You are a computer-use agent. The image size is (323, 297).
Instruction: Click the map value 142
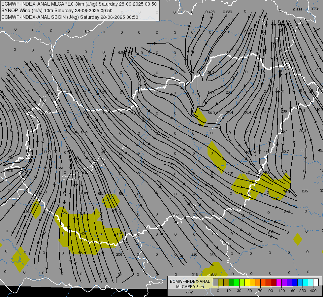tap(82, 234)
